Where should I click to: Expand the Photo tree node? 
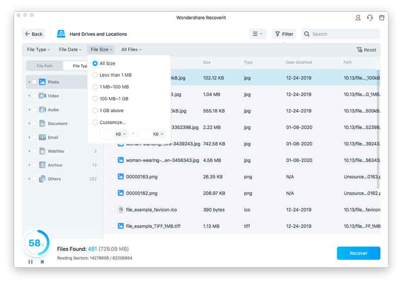click(x=29, y=82)
